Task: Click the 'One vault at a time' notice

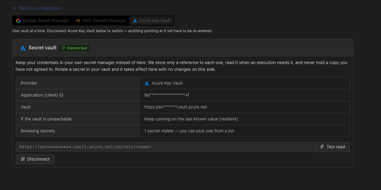Action: click(x=112, y=31)
